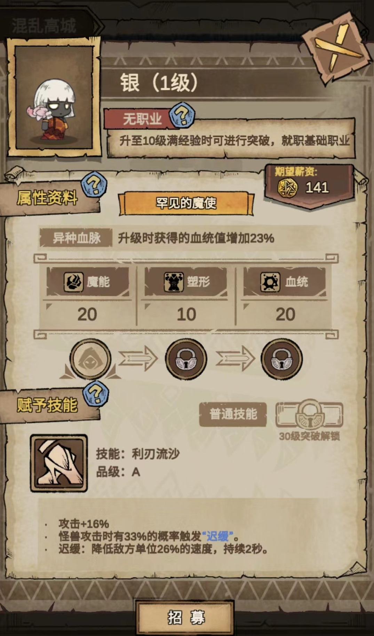Select the 血统 attribute icon
Screen dimensions: 374x636
pyautogui.click(x=270, y=282)
